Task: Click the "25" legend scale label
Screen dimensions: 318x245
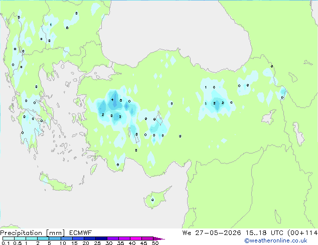Action: (x=97, y=243)
